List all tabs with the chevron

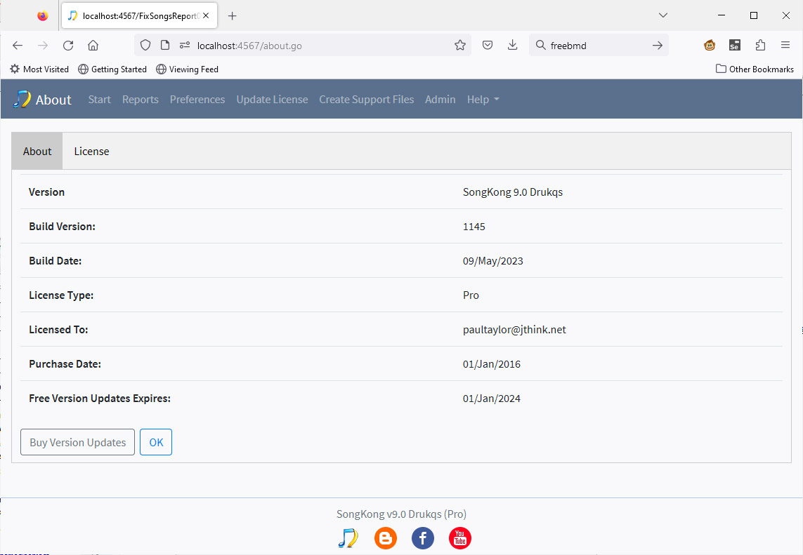coord(662,15)
